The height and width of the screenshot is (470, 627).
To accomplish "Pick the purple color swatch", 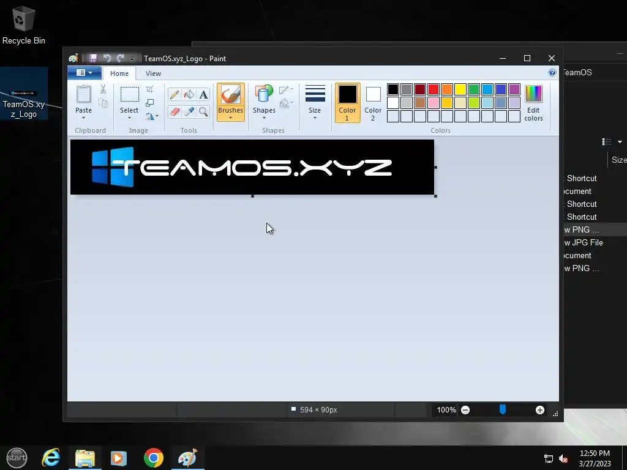I will click(x=514, y=89).
